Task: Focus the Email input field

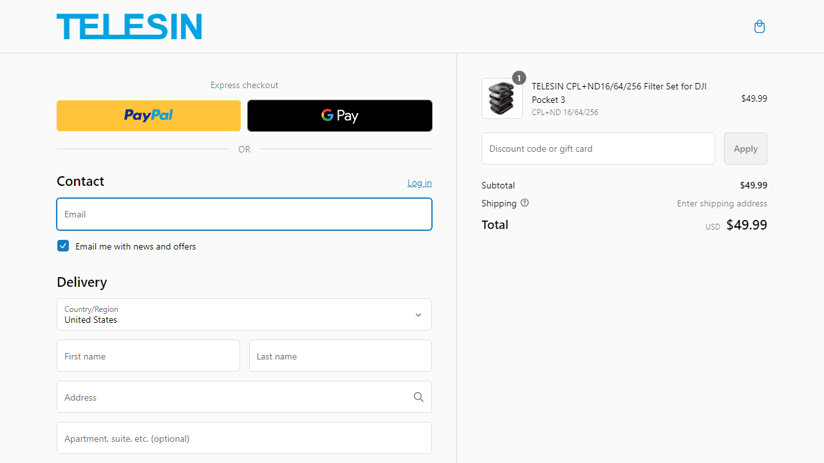Action: tap(244, 214)
